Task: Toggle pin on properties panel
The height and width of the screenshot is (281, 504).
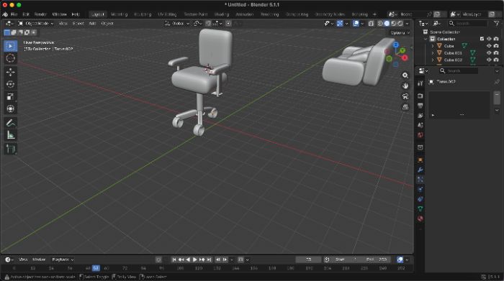Action: tap(497, 82)
